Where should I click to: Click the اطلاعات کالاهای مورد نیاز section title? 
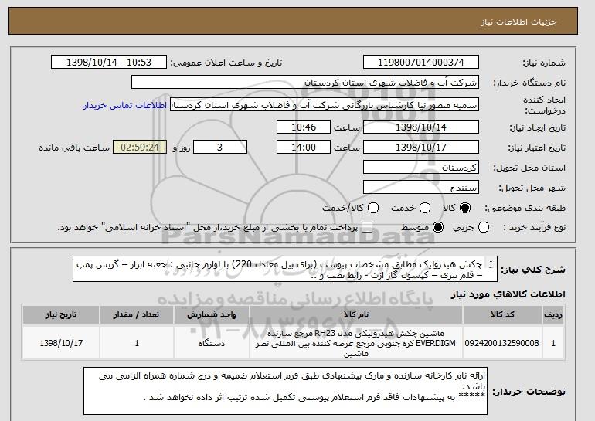point(508,294)
